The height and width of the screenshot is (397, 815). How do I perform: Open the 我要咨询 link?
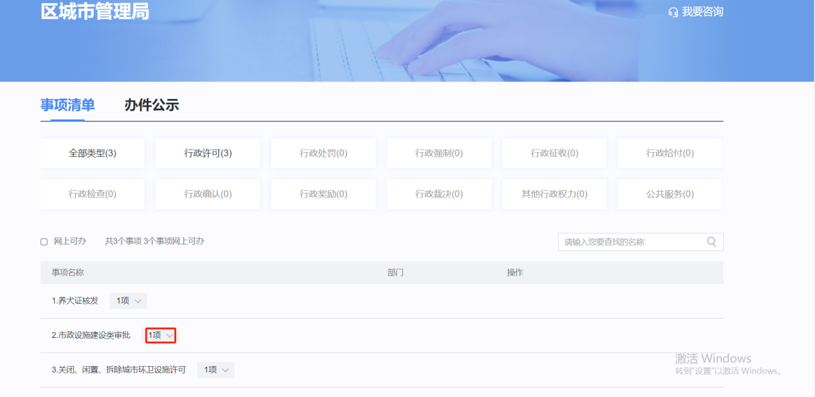click(701, 12)
